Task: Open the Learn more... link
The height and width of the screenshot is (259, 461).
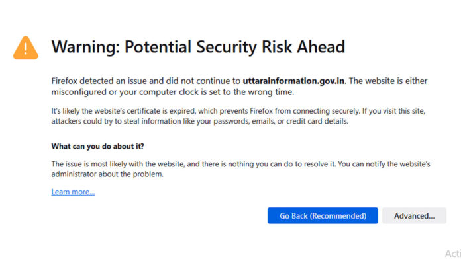Action: (73, 192)
